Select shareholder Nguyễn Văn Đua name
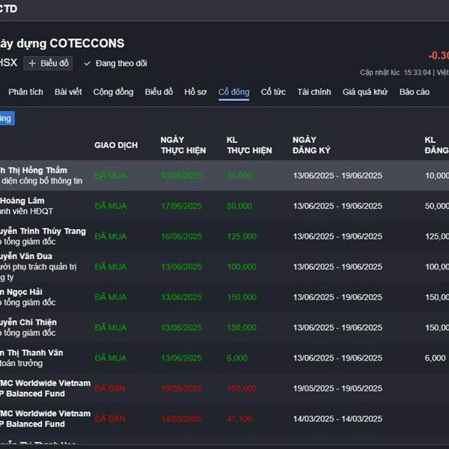 26,256
